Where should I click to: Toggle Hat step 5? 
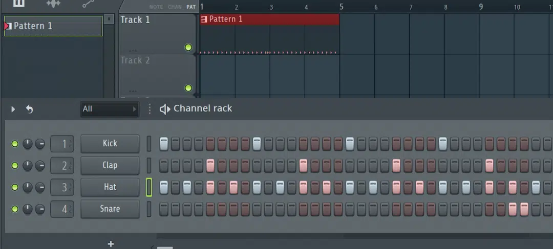pyautogui.click(x=210, y=187)
